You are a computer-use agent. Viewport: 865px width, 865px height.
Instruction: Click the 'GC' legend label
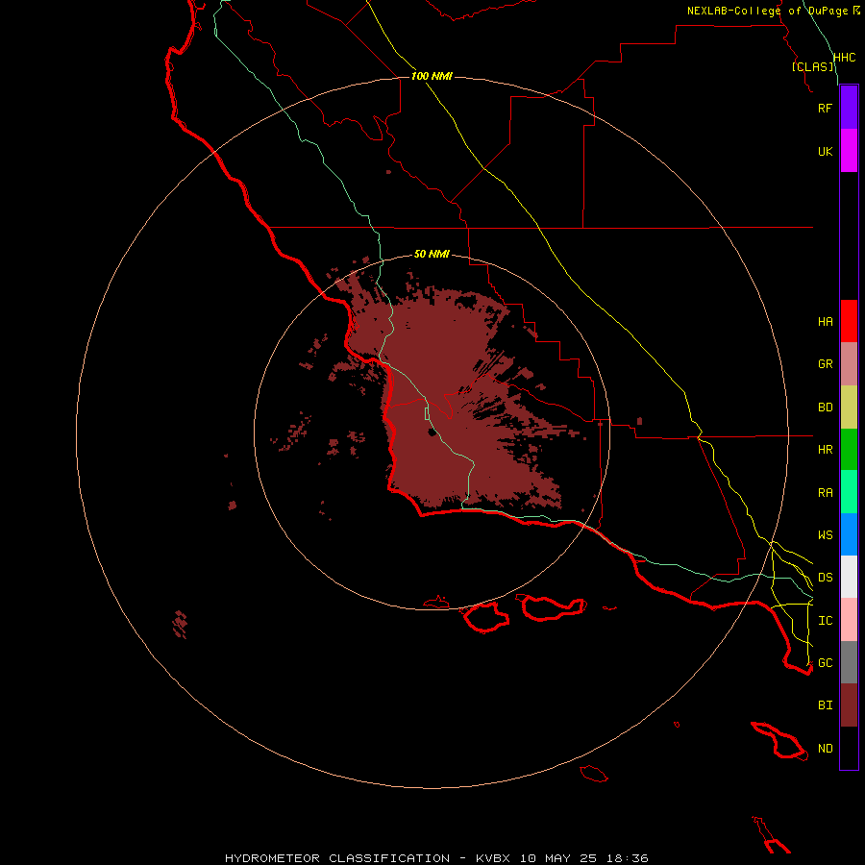825,663
